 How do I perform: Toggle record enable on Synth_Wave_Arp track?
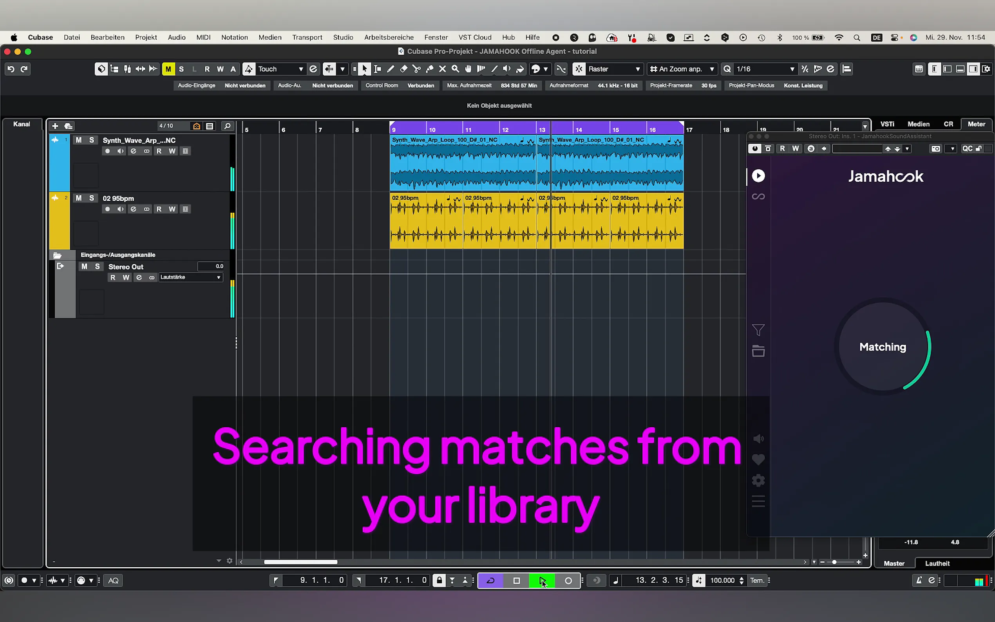click(107, 151)
